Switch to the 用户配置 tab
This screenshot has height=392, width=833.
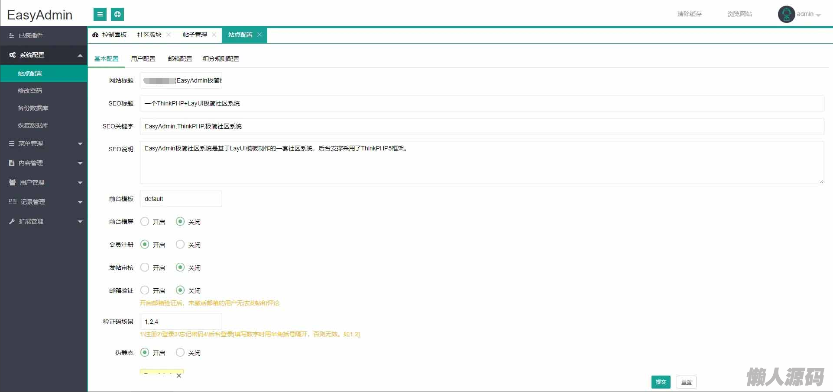point(143,59)
